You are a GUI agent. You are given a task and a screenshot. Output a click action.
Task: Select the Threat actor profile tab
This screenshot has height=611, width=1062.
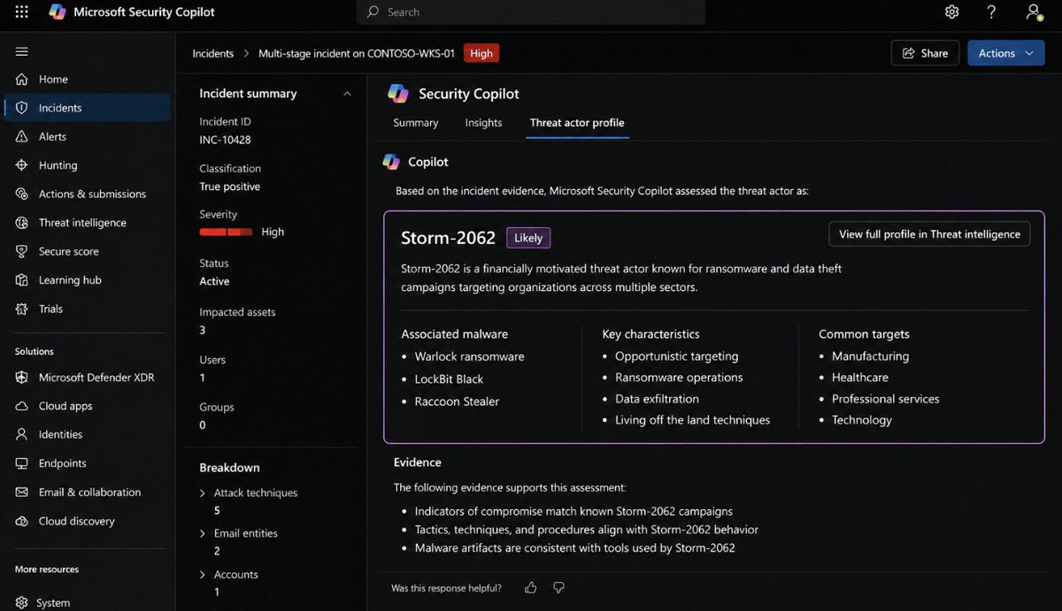click(577, 123)
